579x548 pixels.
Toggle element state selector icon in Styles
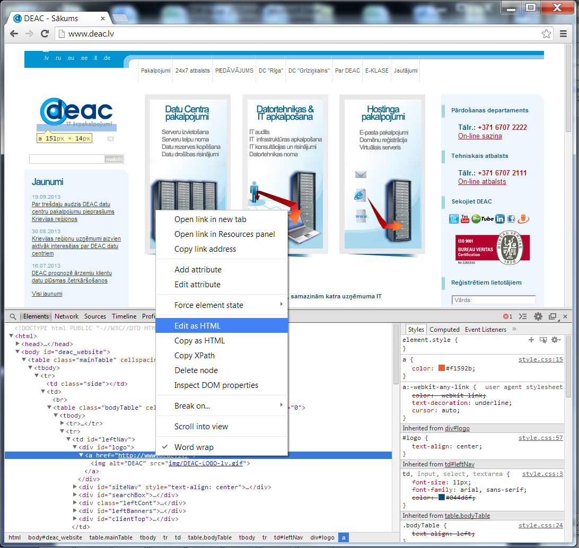pos(543,340)
